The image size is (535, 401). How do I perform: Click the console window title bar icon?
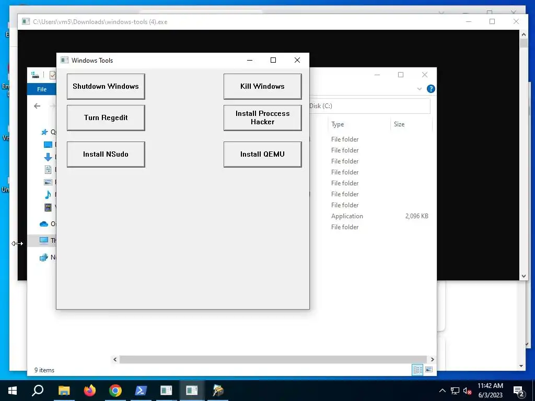pyautogui.click(x=26, y=22)
